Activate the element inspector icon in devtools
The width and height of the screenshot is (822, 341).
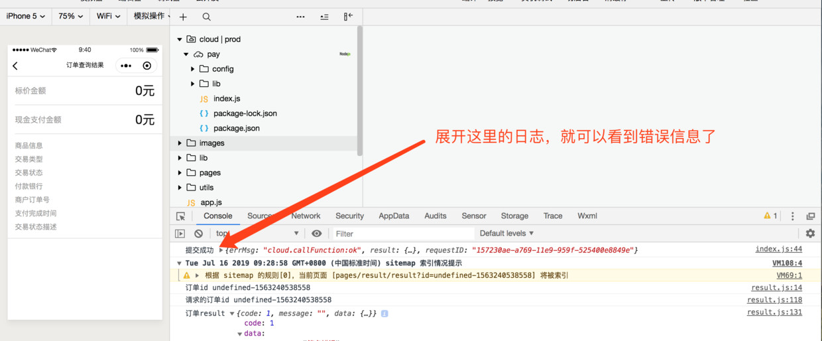[x=180, y=216]
